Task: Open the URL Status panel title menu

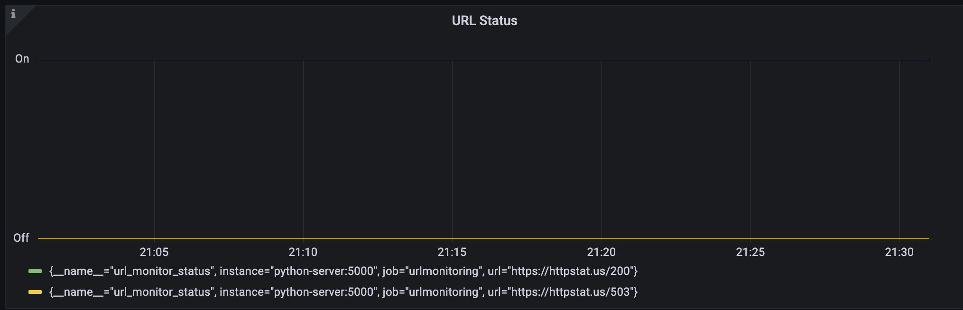Action: coord(484,21)
